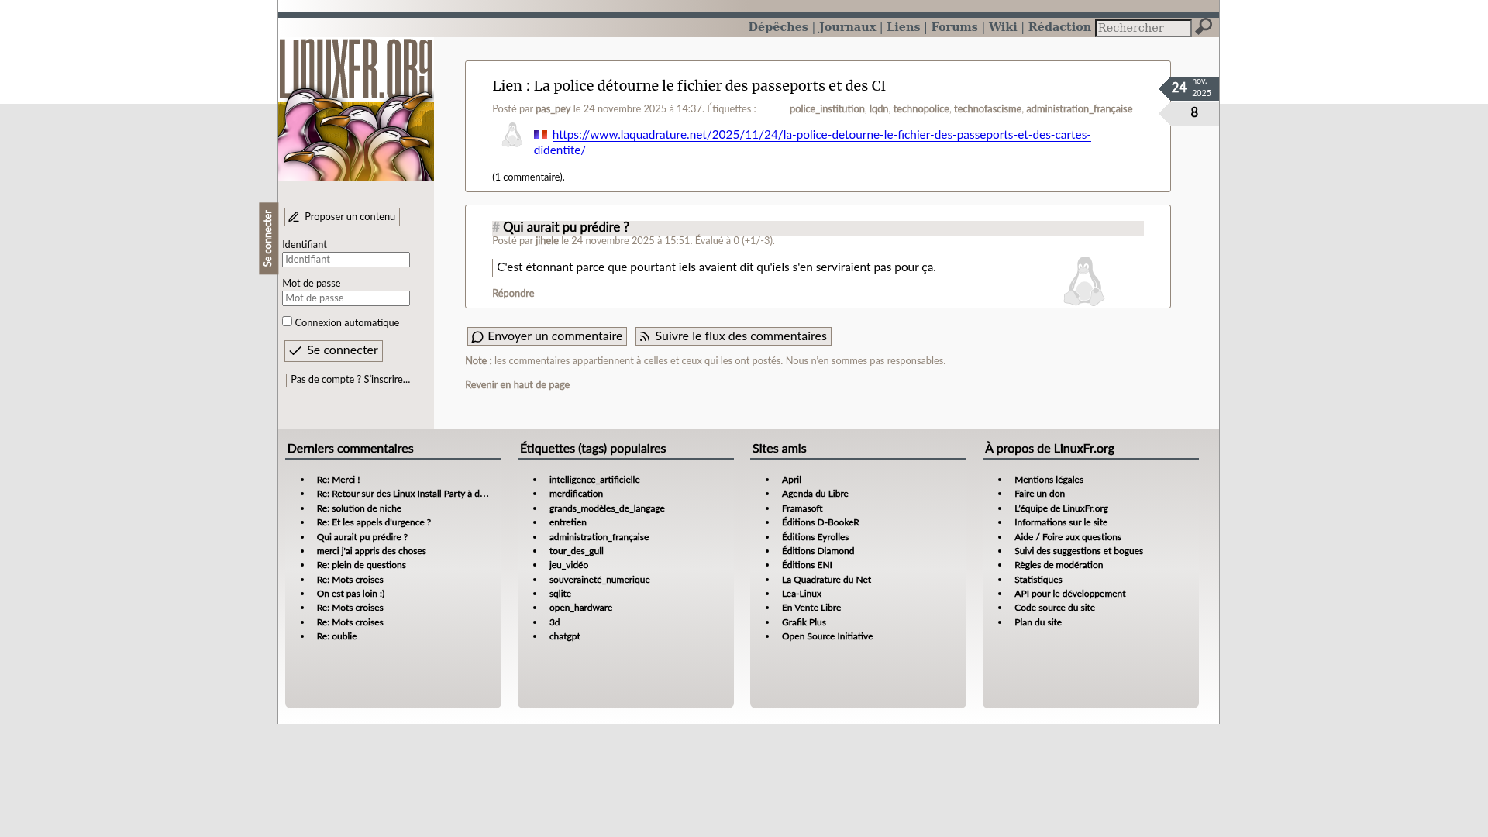The width and height of the screenshot is (1488, 837).
Task: Open the Forums menu item
Action: tap(954, 27)
